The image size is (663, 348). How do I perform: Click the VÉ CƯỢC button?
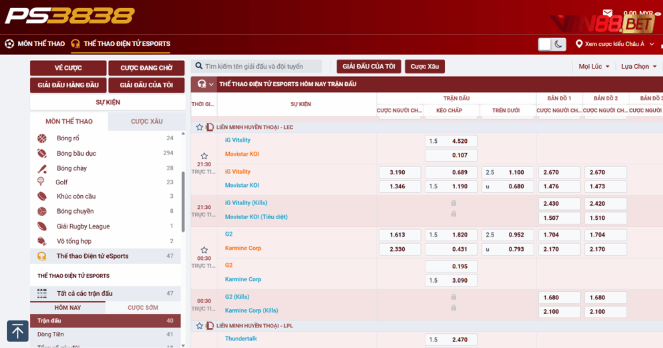click(68, 68)
